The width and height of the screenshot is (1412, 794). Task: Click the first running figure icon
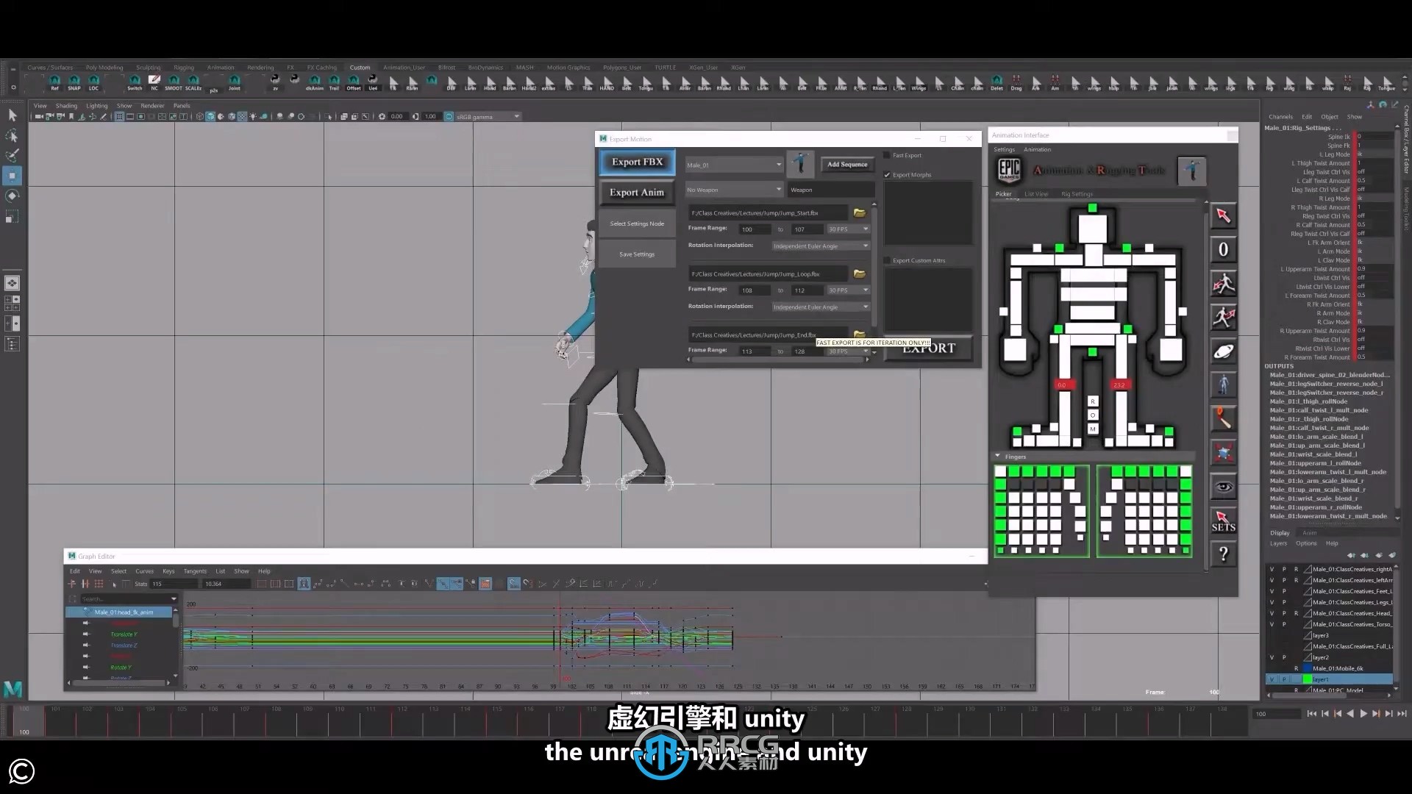pyautogui.click(x=1223, y=284)
